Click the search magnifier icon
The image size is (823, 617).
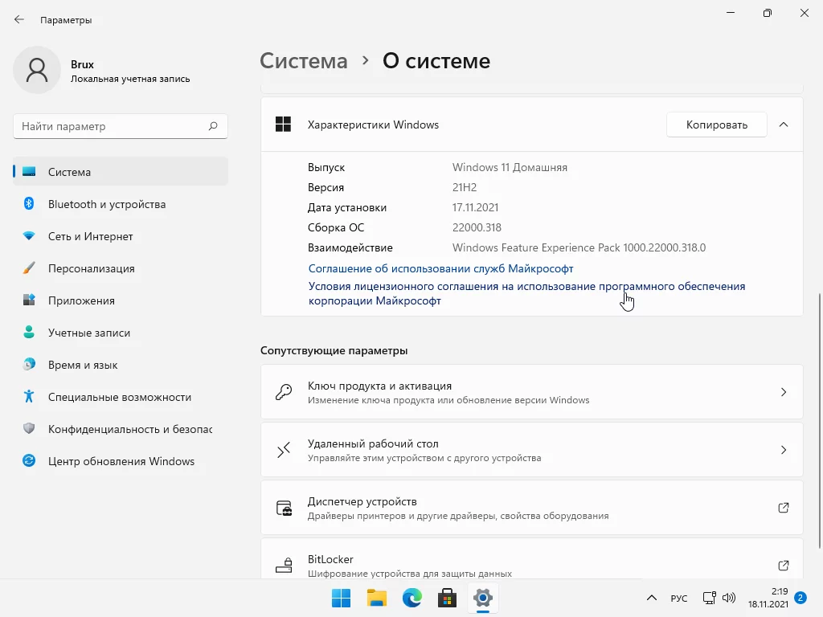(213, 126)
